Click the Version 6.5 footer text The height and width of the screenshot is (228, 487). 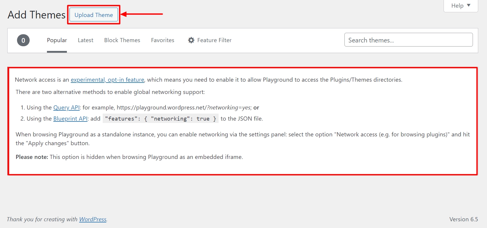(464, 219)
